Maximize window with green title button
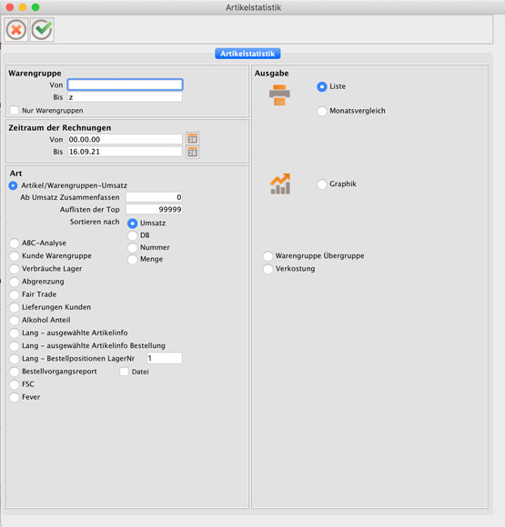Viewport: 505px width, 527px height. 35,7
